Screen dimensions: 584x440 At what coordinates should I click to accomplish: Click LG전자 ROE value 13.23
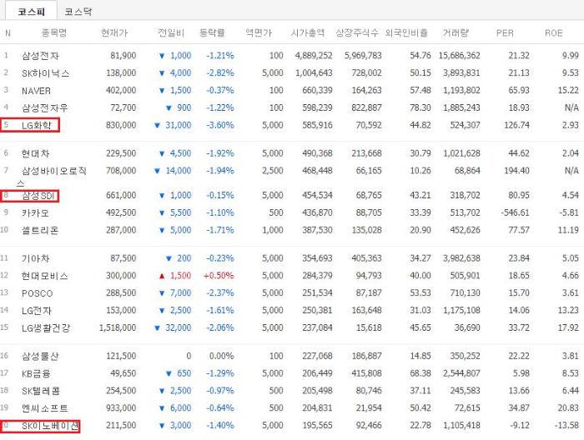click(568, 310)
